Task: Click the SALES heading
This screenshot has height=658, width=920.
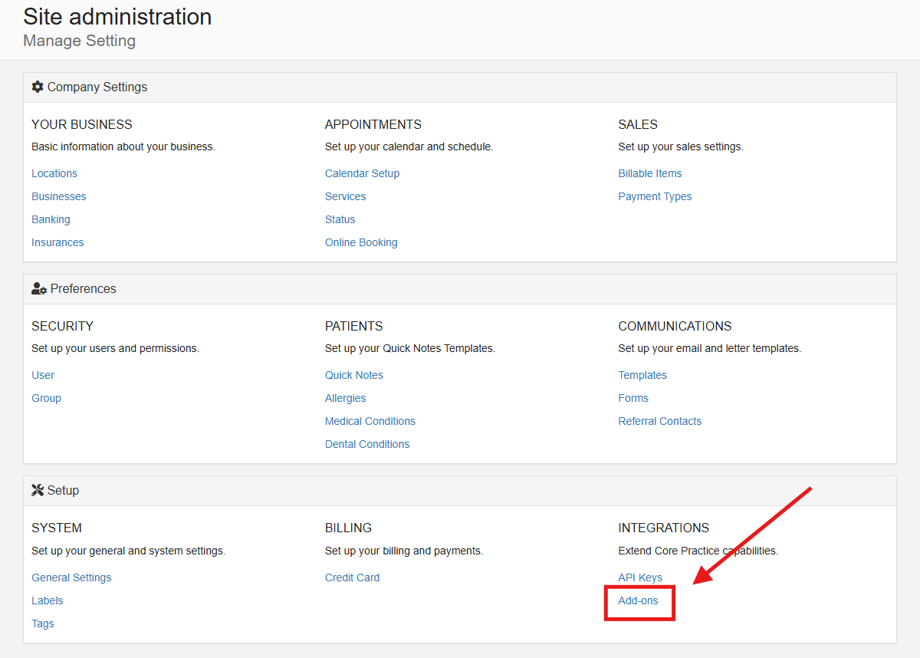Action: click(638, 124)
